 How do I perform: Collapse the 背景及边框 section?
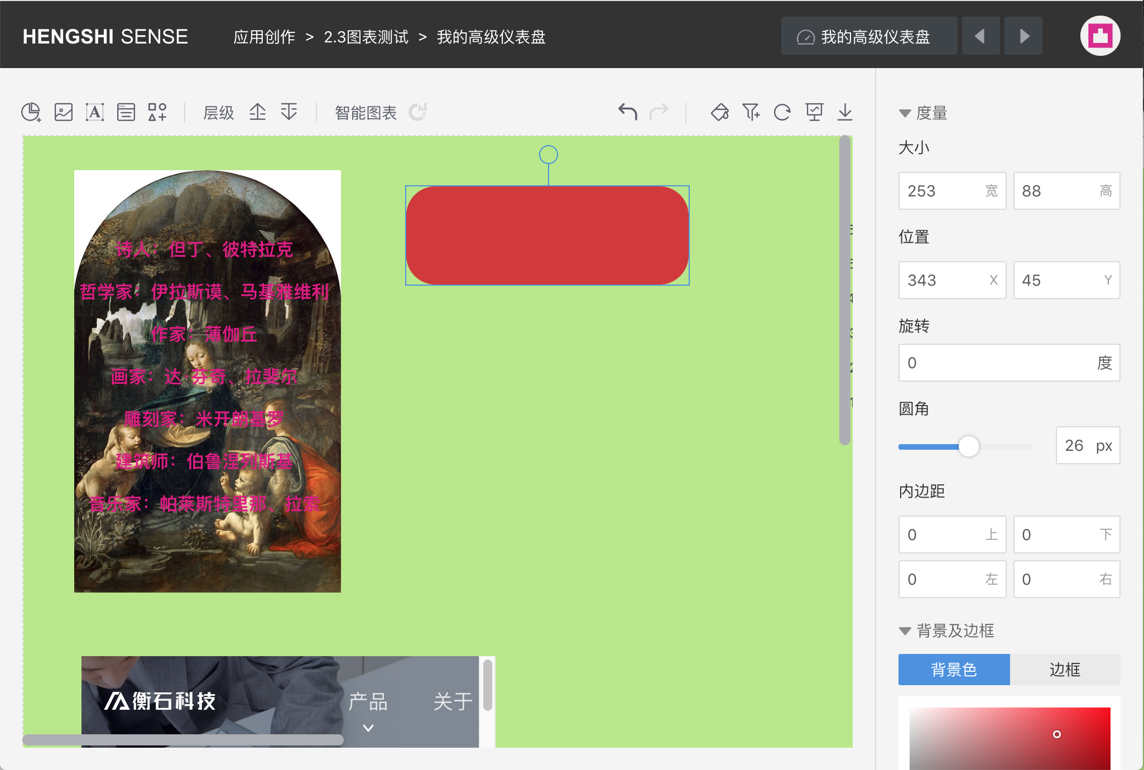click(x=905, y=631)
